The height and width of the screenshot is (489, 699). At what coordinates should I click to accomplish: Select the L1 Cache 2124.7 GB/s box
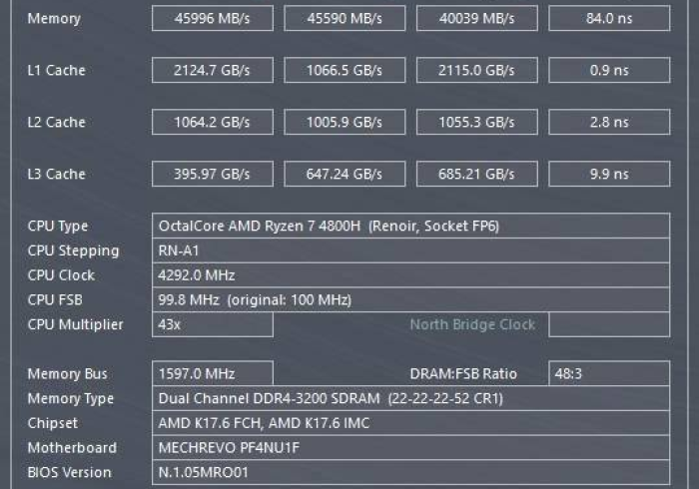coord(212,70)
